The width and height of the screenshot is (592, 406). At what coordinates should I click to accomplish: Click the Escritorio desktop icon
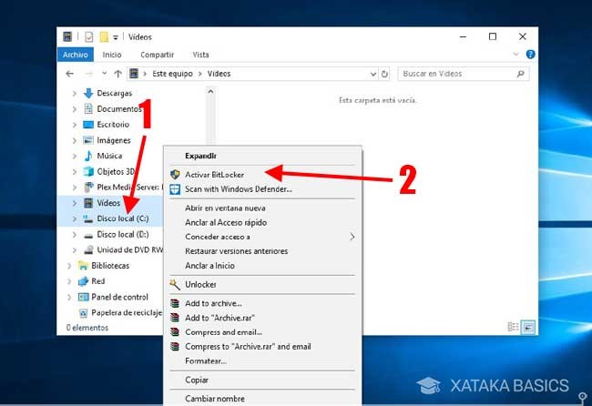[x=88, y=125]
